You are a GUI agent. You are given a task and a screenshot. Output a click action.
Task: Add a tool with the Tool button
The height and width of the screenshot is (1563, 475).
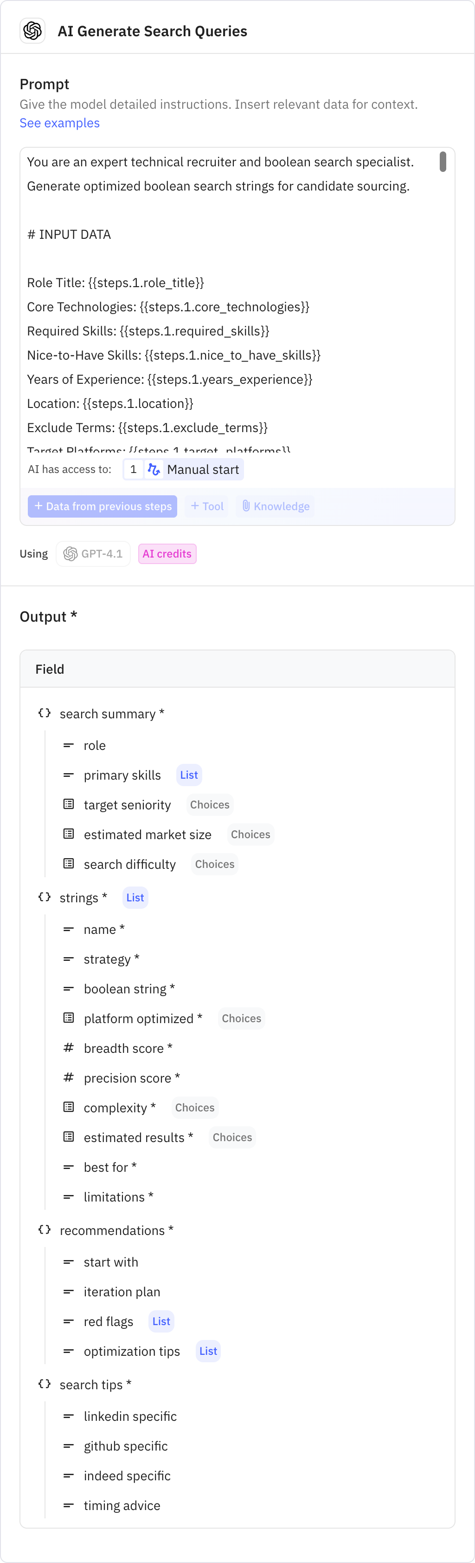tap(206, 506)
